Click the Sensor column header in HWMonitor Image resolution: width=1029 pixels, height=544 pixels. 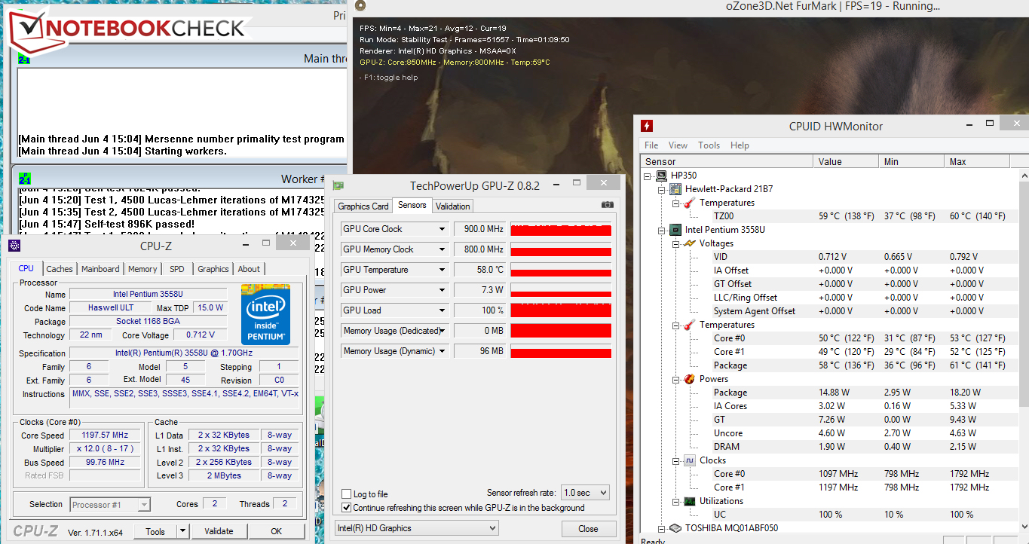coord(727,161)
